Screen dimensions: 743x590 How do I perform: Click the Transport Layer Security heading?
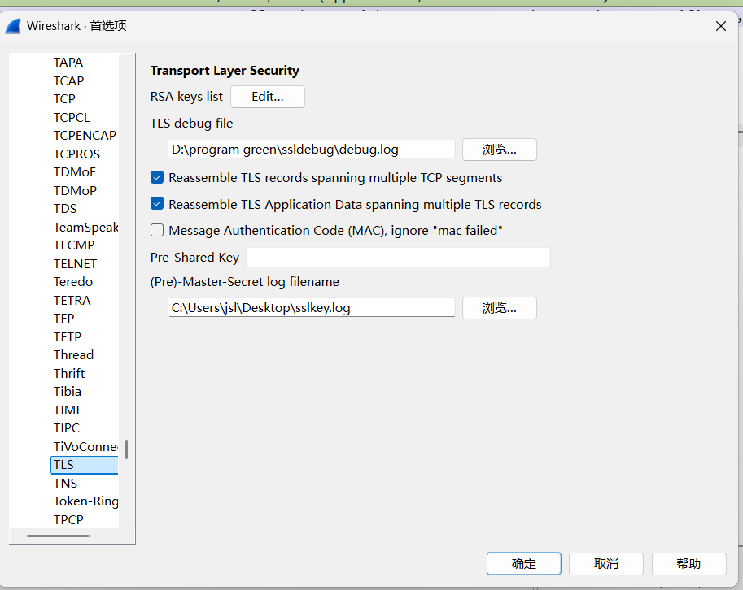click(225, 71)
